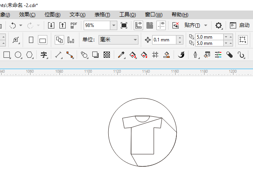The height and width of the screenshot is (196, 253).
Task: Open the 工具(O) menu
Action: pos(127,15)
